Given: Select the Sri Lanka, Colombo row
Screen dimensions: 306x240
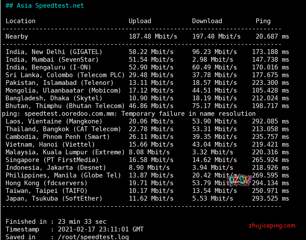Looking at the screenshot, I should (x=65, y=75).
